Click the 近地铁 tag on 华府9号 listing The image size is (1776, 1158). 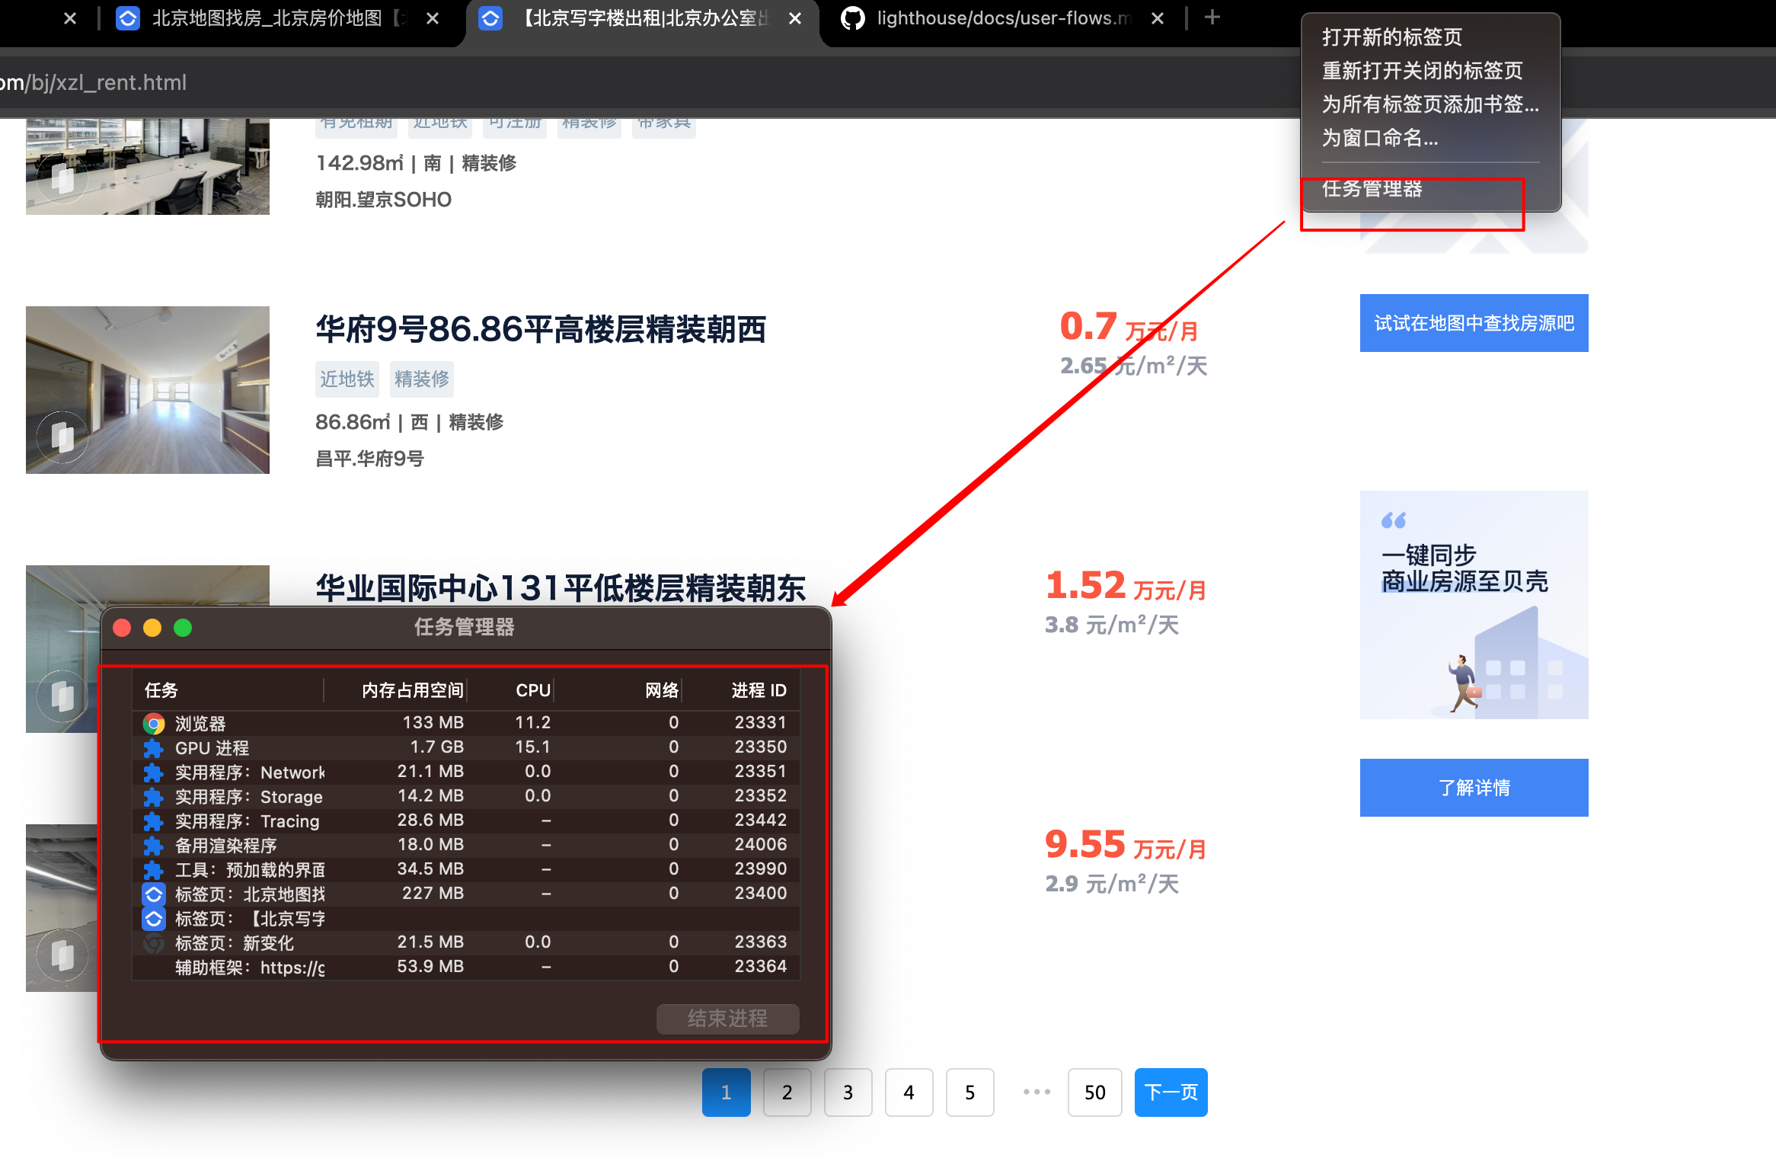tap(347, 379)
